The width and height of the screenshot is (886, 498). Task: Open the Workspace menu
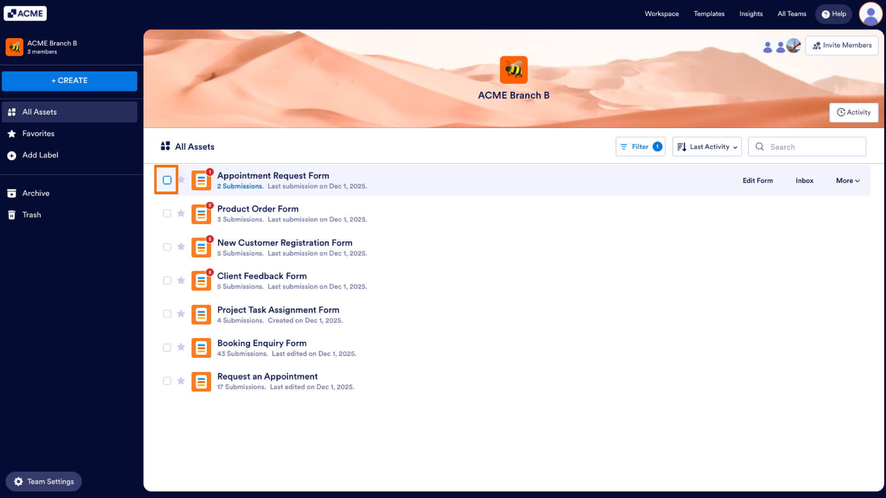coord(661,14)
